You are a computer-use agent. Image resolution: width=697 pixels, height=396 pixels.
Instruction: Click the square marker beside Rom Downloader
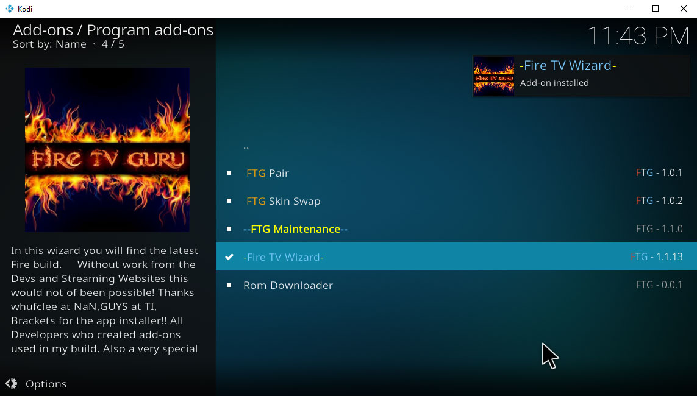[x=229, y=285]
